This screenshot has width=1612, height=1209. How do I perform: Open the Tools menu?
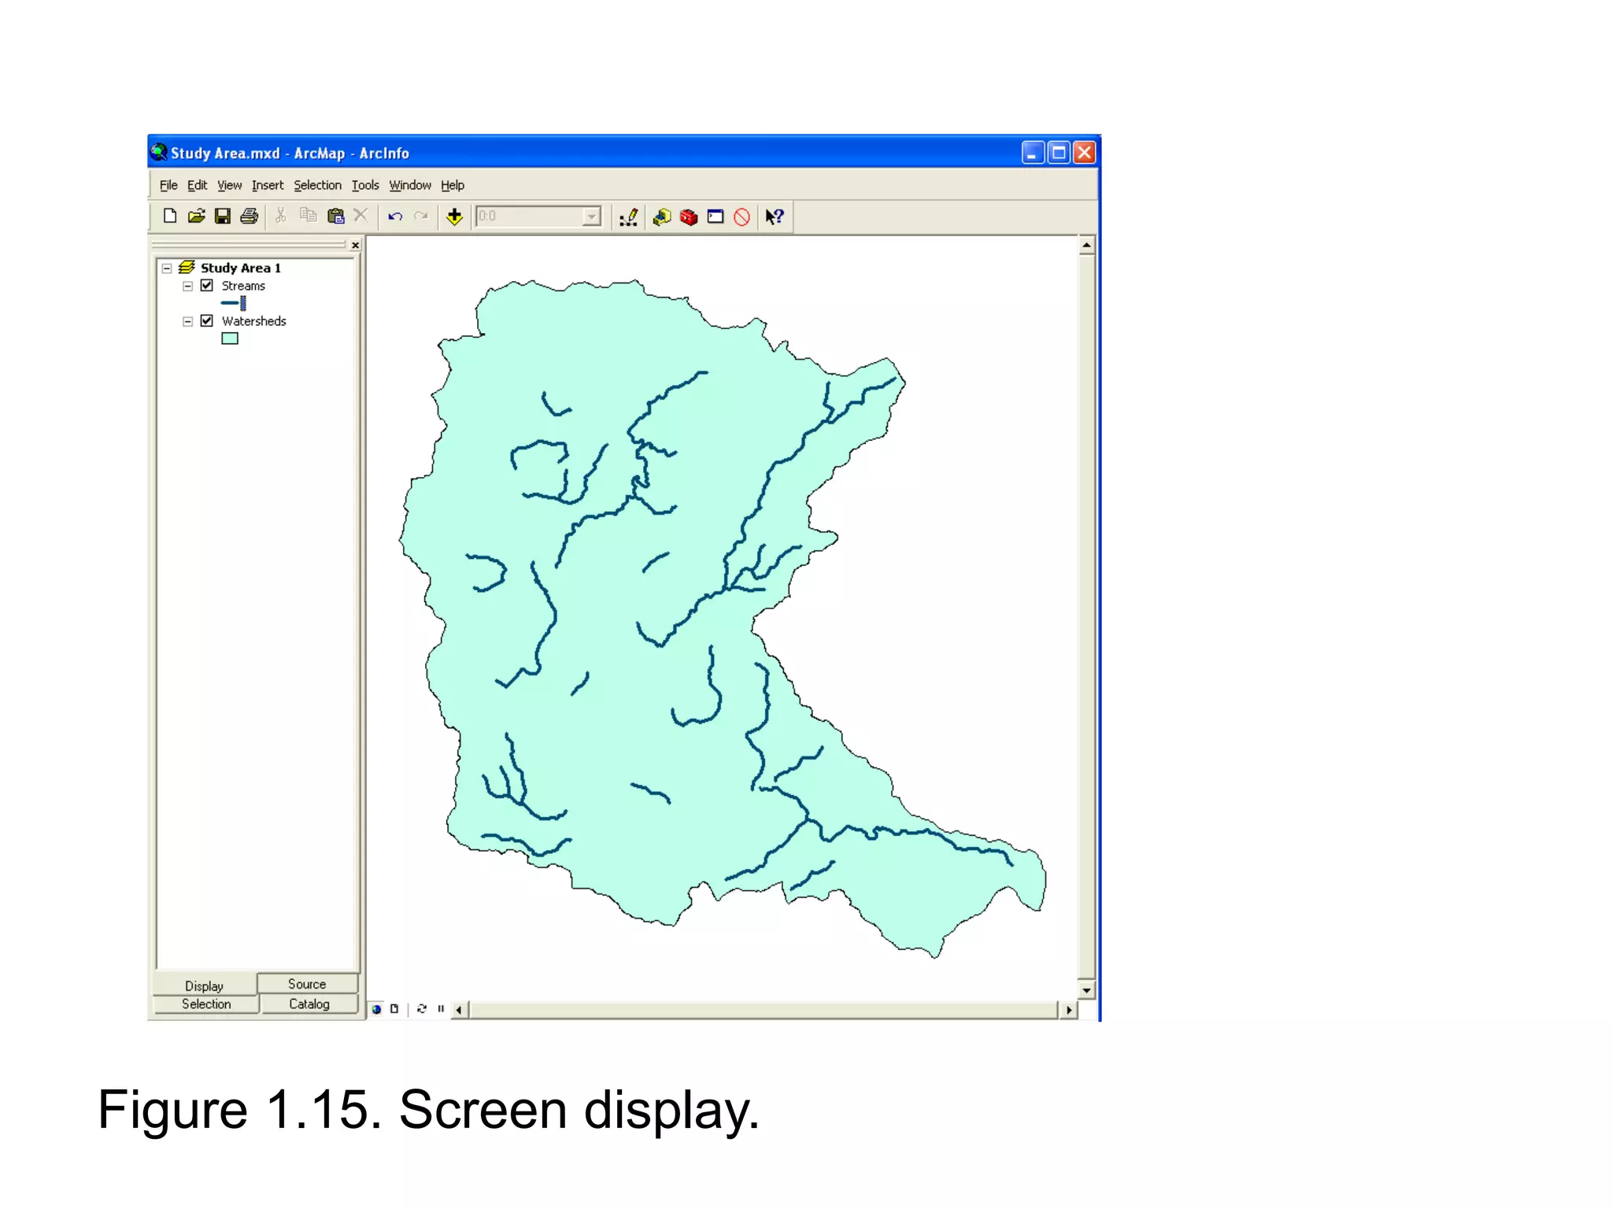365,185
